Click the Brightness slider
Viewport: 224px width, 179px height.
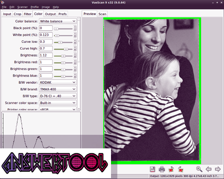(x=63, y=56)
